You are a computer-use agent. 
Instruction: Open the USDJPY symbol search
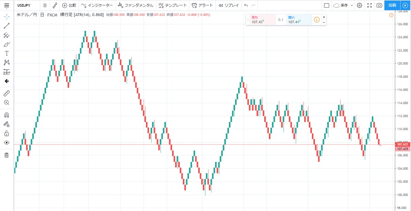point(24,5)
